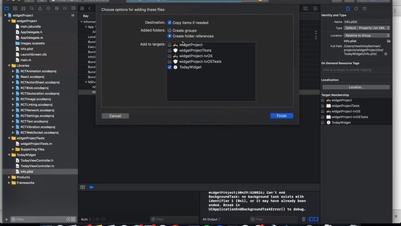Select Images.xcassets in the navigator
Image resolution: width=401 pixels, height=226 pixels.
(33, 43)
